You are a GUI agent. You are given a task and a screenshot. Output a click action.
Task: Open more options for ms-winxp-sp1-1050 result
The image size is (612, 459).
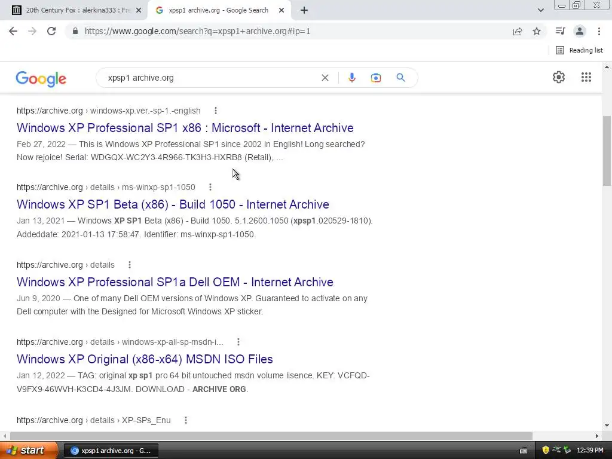coord(210,187)
